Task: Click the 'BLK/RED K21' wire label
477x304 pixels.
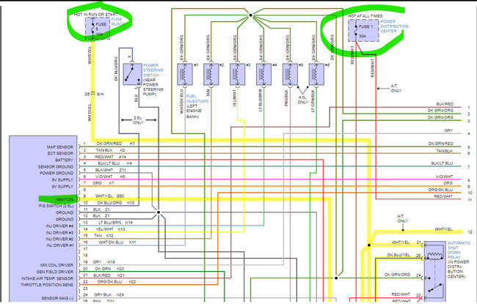Action: click(109, 275)
